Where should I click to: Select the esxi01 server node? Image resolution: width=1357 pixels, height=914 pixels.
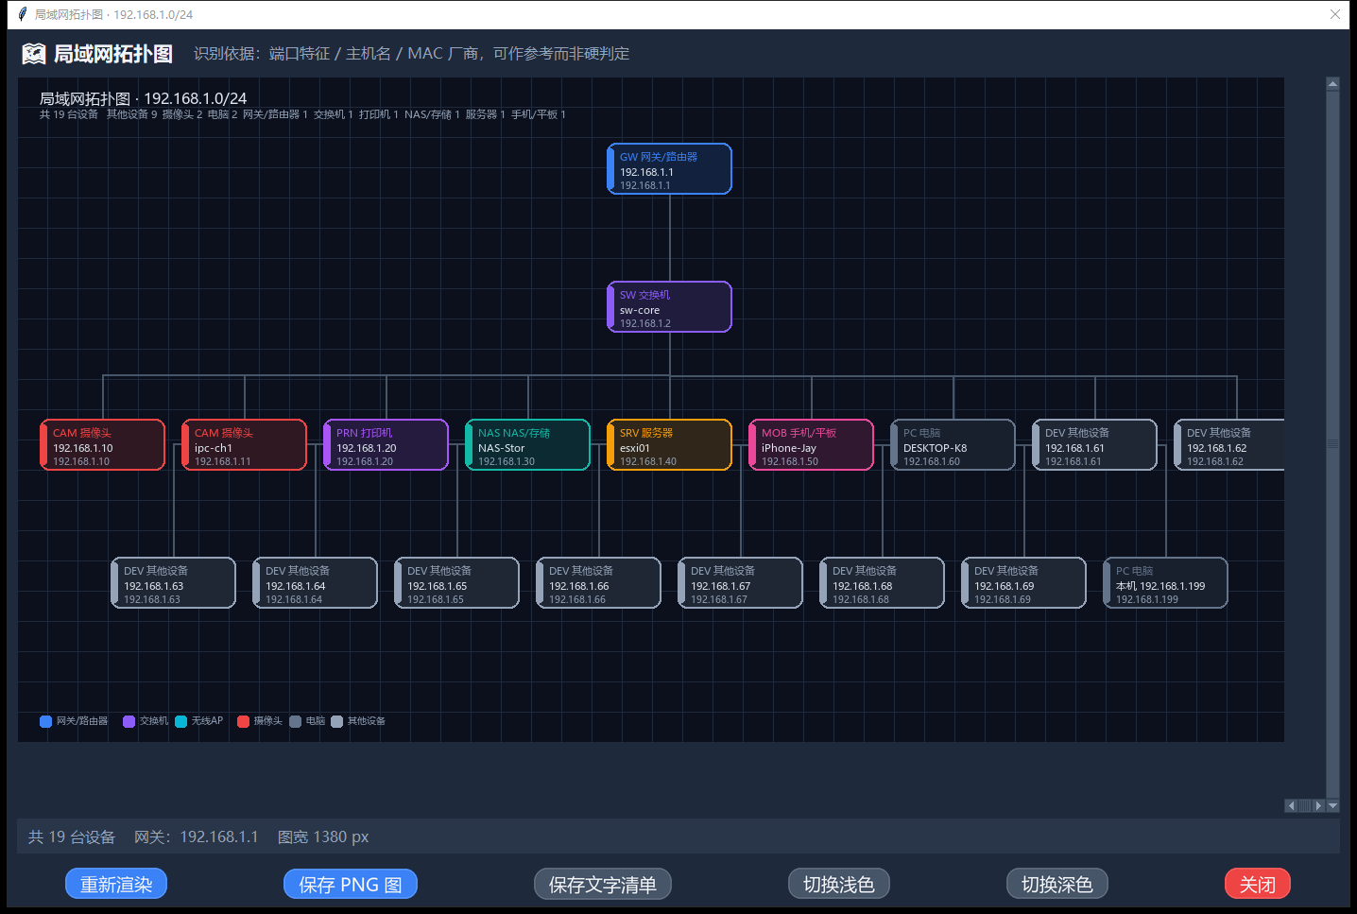pos(669,445)
